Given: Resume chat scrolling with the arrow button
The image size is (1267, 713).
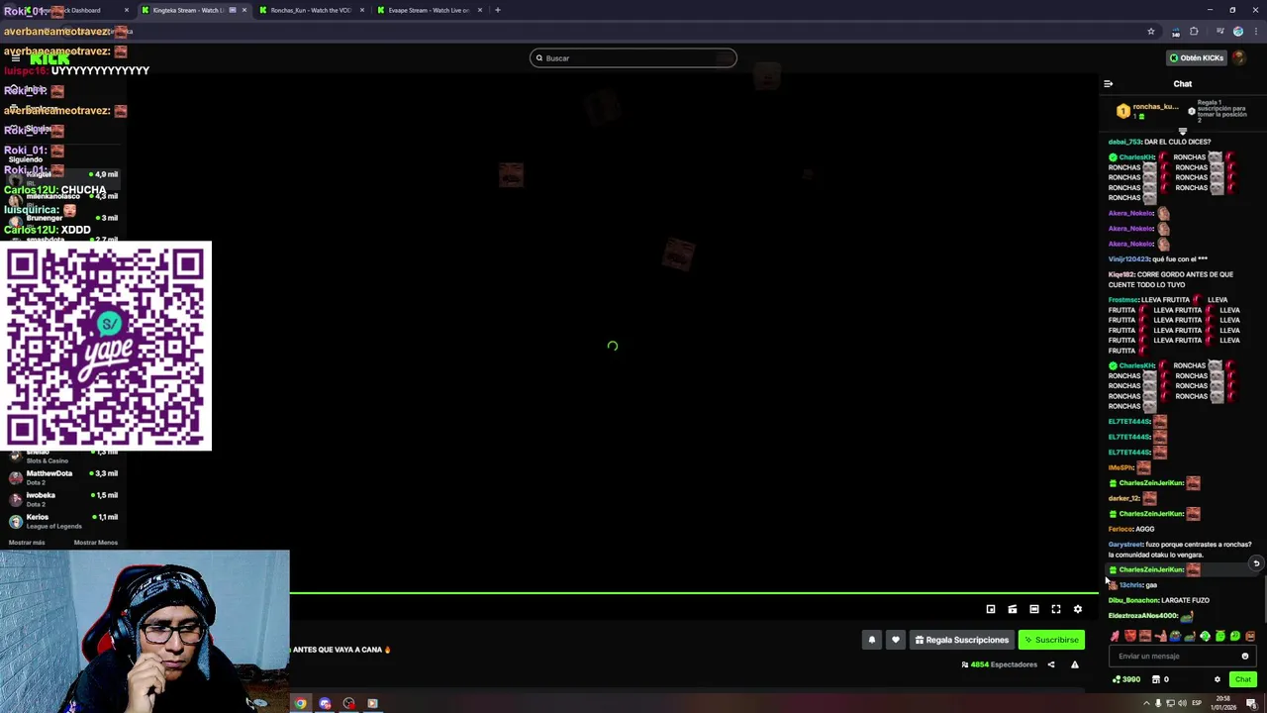Looking at the screenshot, I should 1256,563.
